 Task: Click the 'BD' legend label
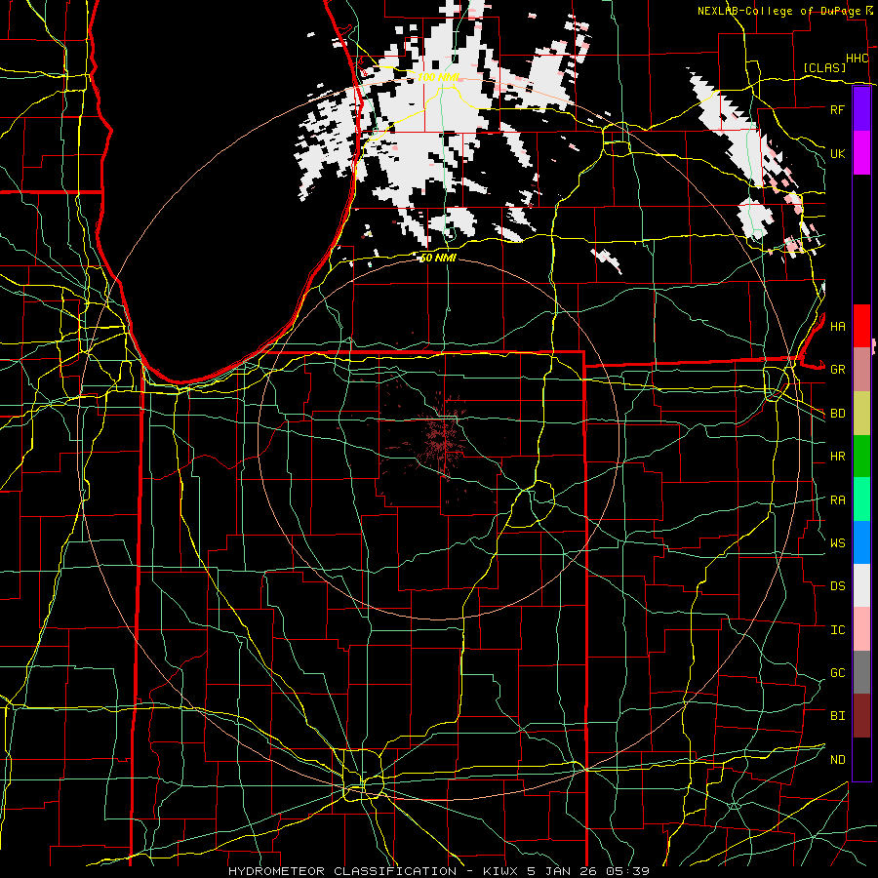(x=837, y=414)
